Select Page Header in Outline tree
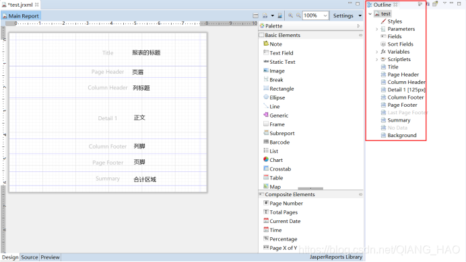Screen dimensions: 466x262 tap(400, 75)
